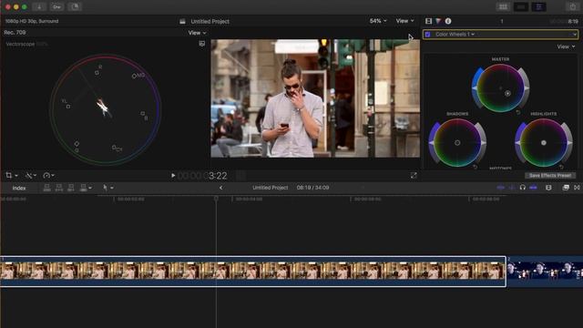
Task: Click the viewer timecode display
Action: click(x=202, y=176)
